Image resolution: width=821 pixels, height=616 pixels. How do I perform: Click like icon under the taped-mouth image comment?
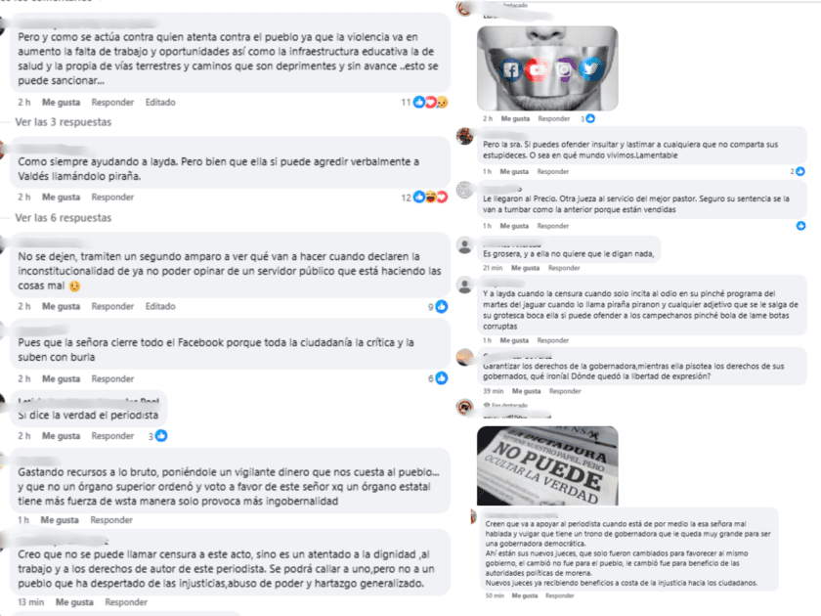point(590,119)
